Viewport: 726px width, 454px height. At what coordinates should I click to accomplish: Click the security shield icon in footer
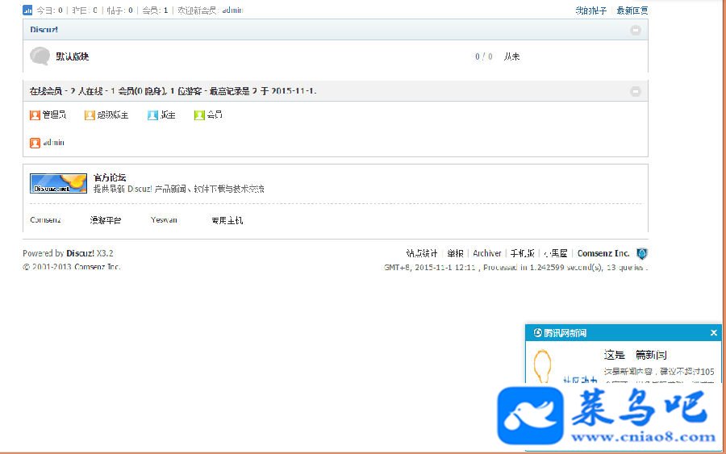(x=641, y=253)
